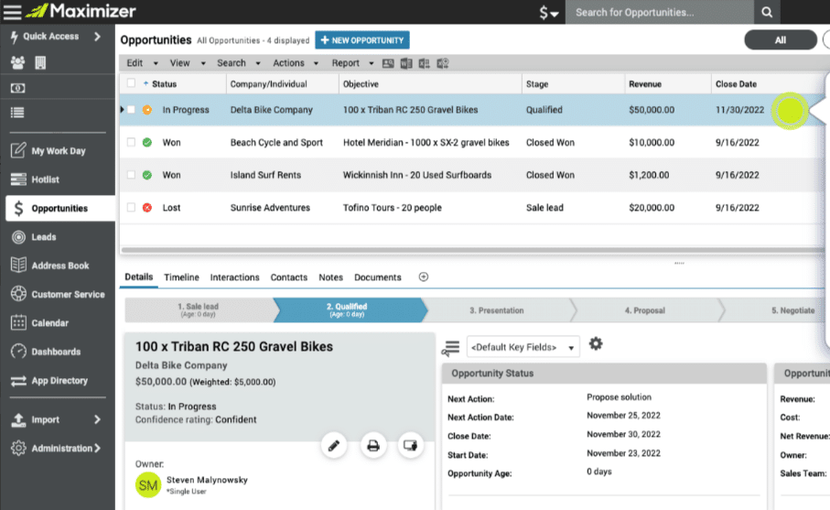The width and height of the screenshot is (830, 510).
Task: Click the red Lost status icon
Action: [x=147, y=208]
